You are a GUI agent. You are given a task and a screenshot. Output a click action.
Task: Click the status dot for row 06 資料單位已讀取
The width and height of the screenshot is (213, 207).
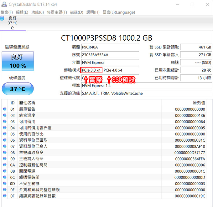(x=5, y=140)
